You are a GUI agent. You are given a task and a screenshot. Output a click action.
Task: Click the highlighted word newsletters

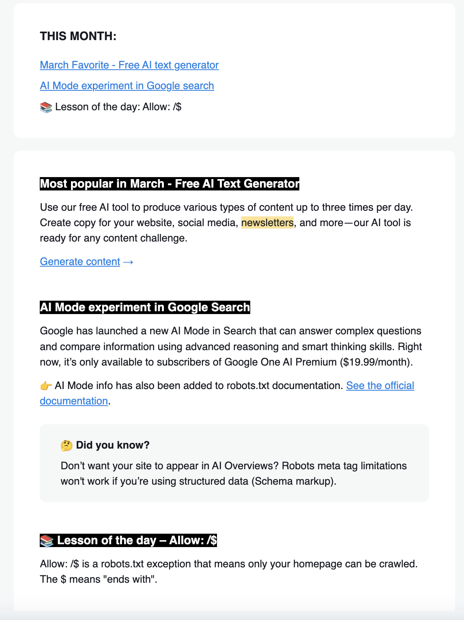tap(267, 223)
